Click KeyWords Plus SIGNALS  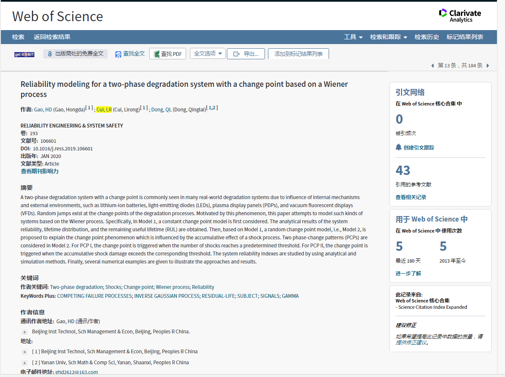(x=270, y=296)
